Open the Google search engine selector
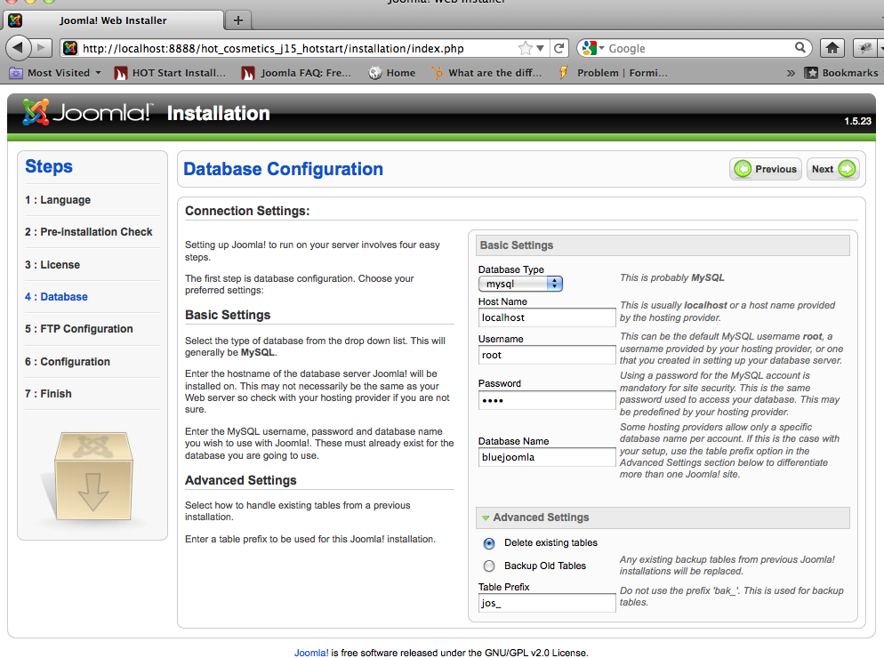The width and height of the screenshot is (884, 658). click(x=592, y=49)
